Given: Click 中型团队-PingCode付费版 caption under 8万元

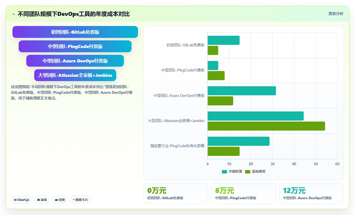Looking at the screenshot, I should click(x=236, y=198).
